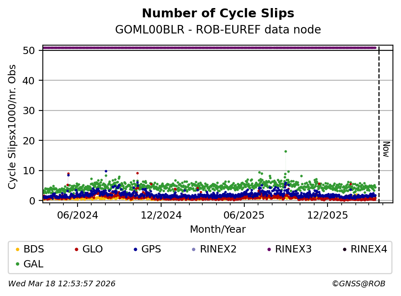Click the 'Month/Year' x-axis title
The image size is (401, 296).
[x=218, y=229]
